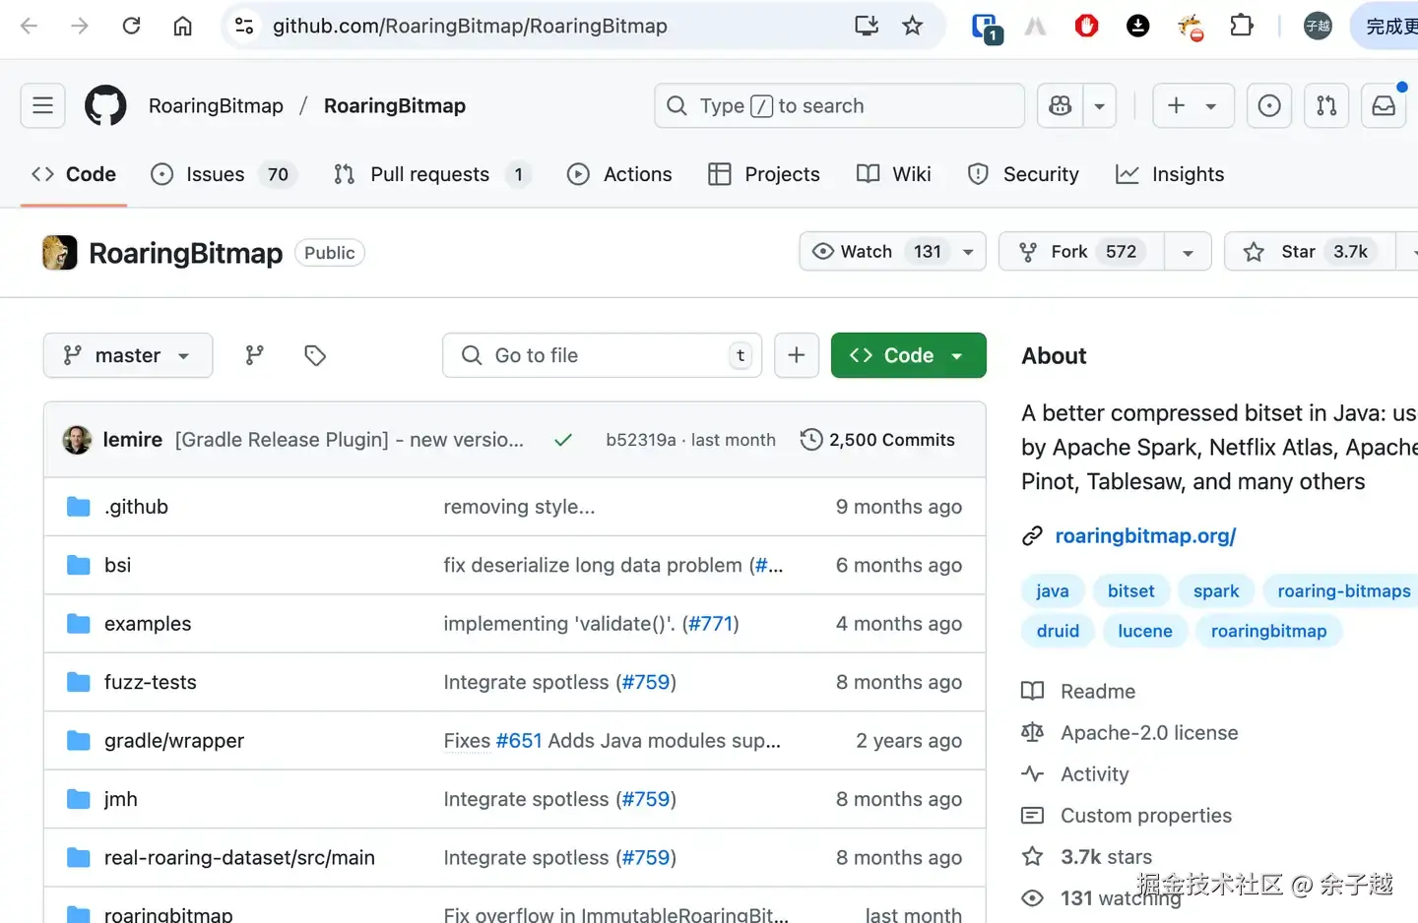Go forward using browser forward arrow
This screenshot has width=1418, height=923.
pos(80,26)
